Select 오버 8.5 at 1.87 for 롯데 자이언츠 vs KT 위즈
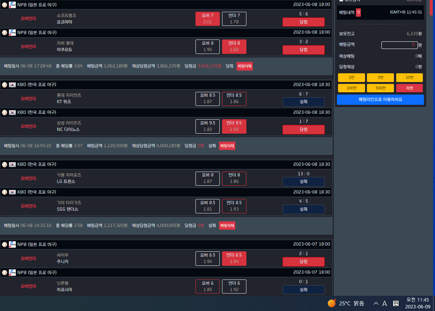 click(208, 99)
